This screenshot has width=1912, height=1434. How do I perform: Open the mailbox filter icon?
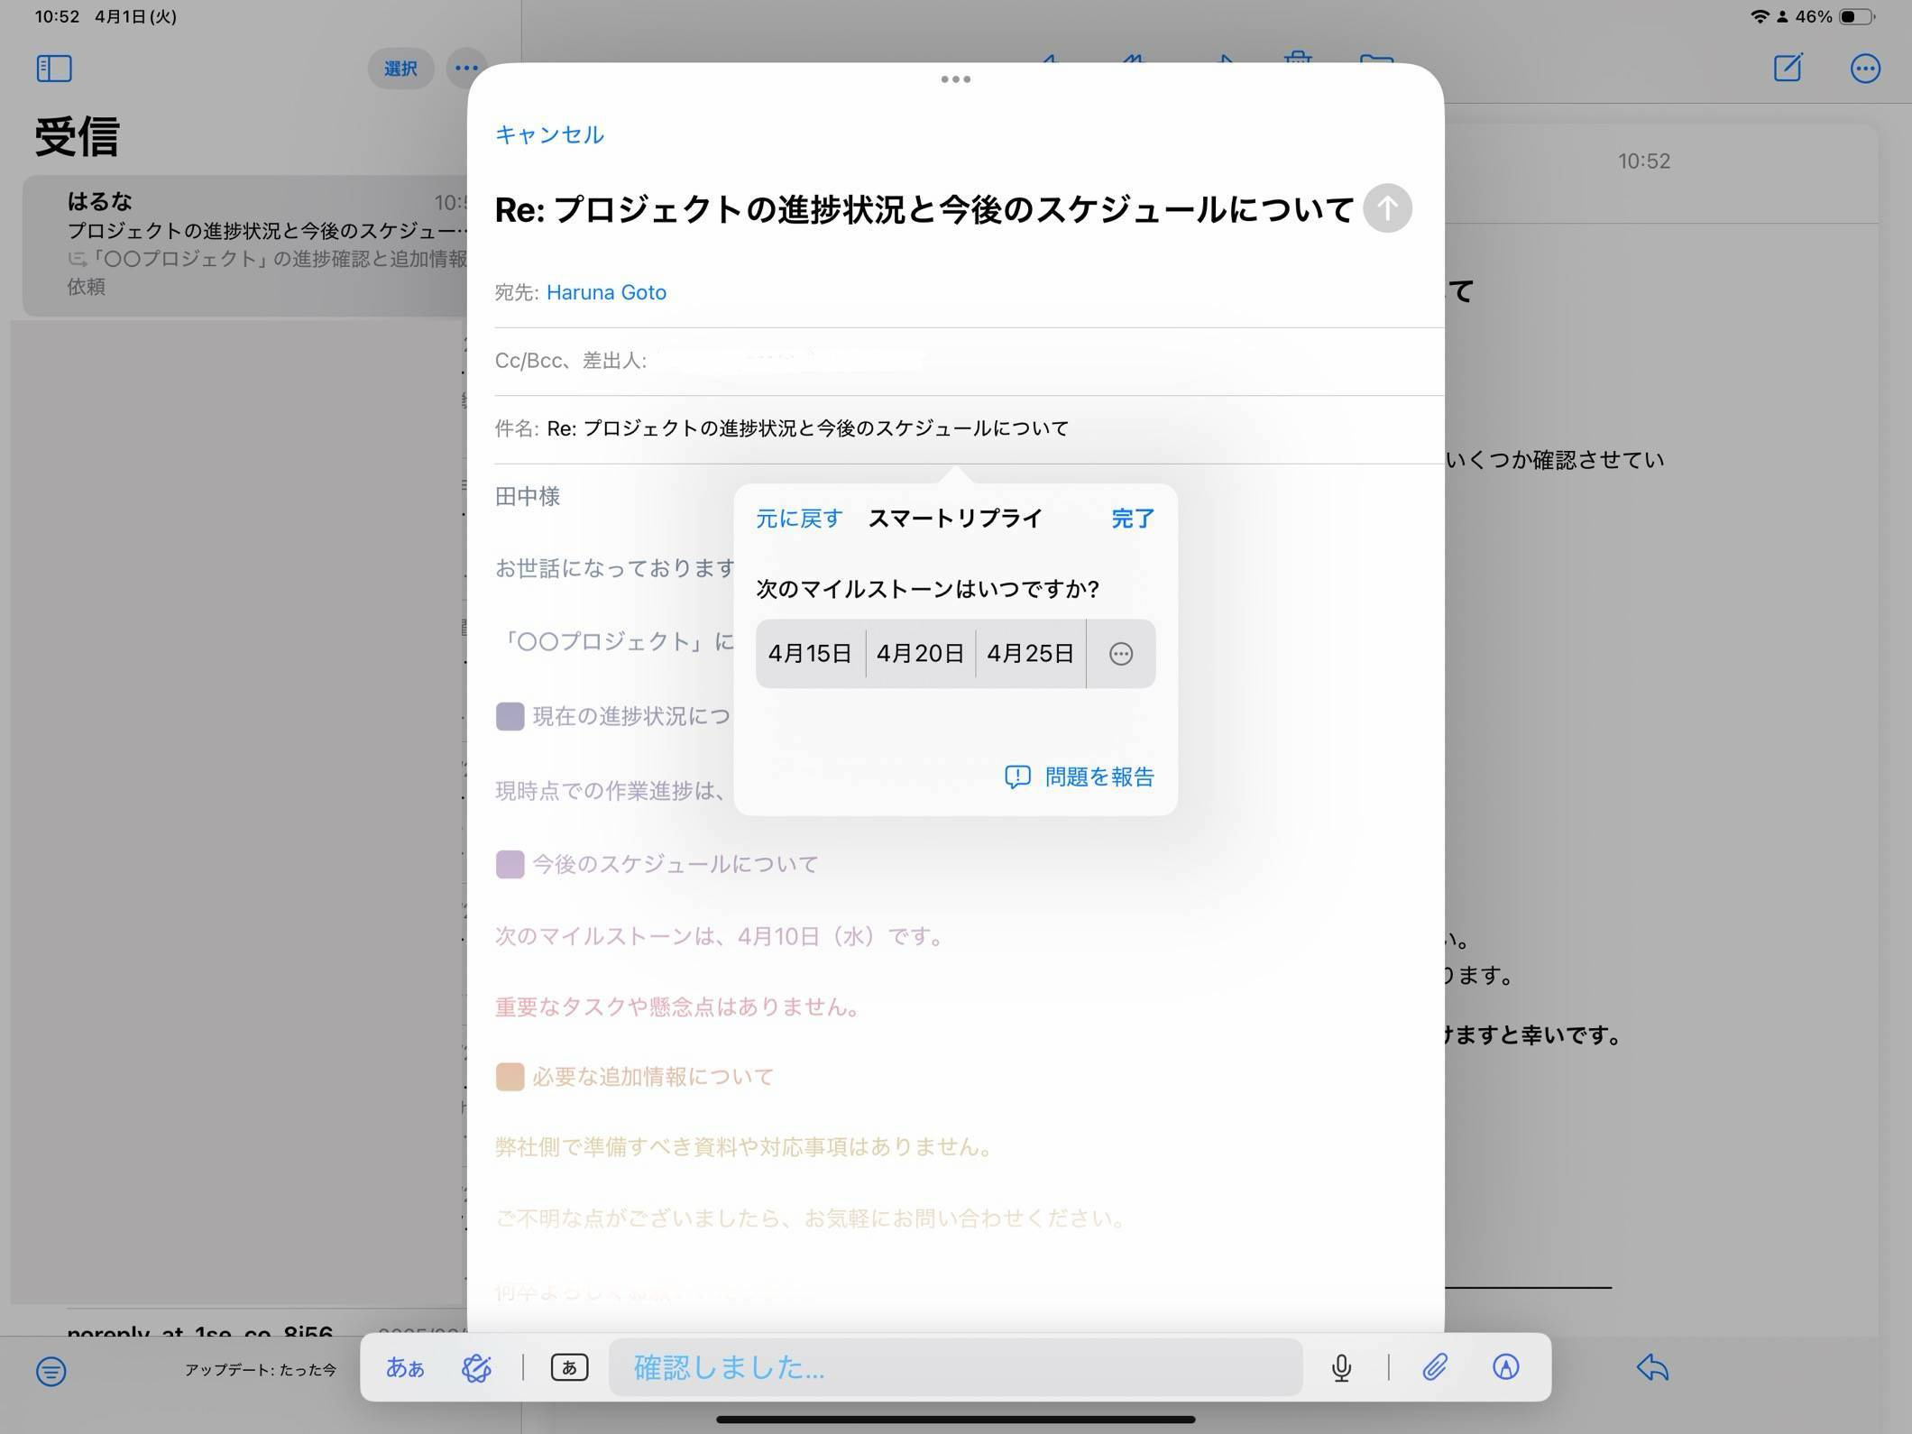click(x=51, y=1371)
